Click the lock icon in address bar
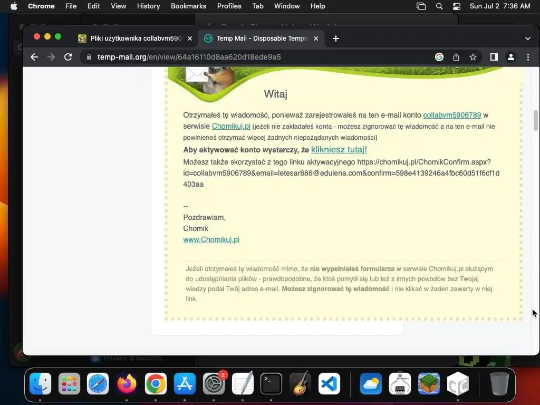The height and width of the screenshot is (405, 540). 89,57
